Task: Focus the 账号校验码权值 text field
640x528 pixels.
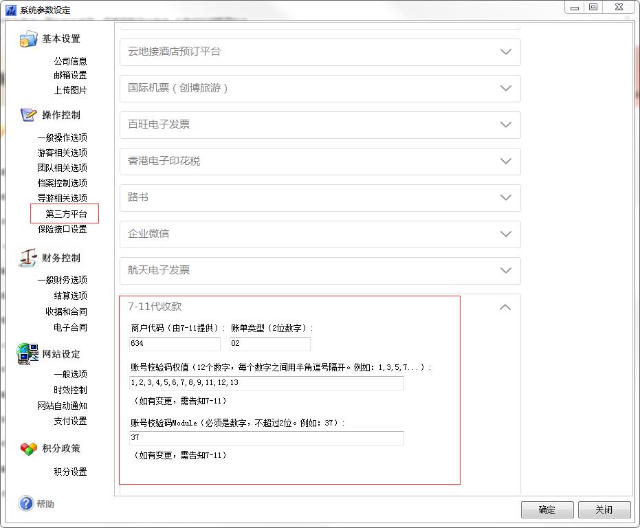Action: [x=266, y=383]
